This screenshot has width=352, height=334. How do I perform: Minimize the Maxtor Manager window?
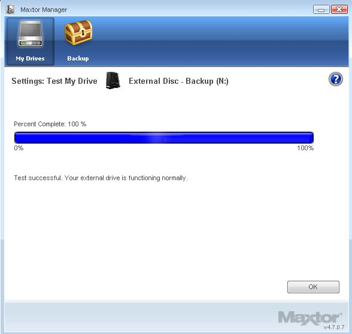pos(321,10)
